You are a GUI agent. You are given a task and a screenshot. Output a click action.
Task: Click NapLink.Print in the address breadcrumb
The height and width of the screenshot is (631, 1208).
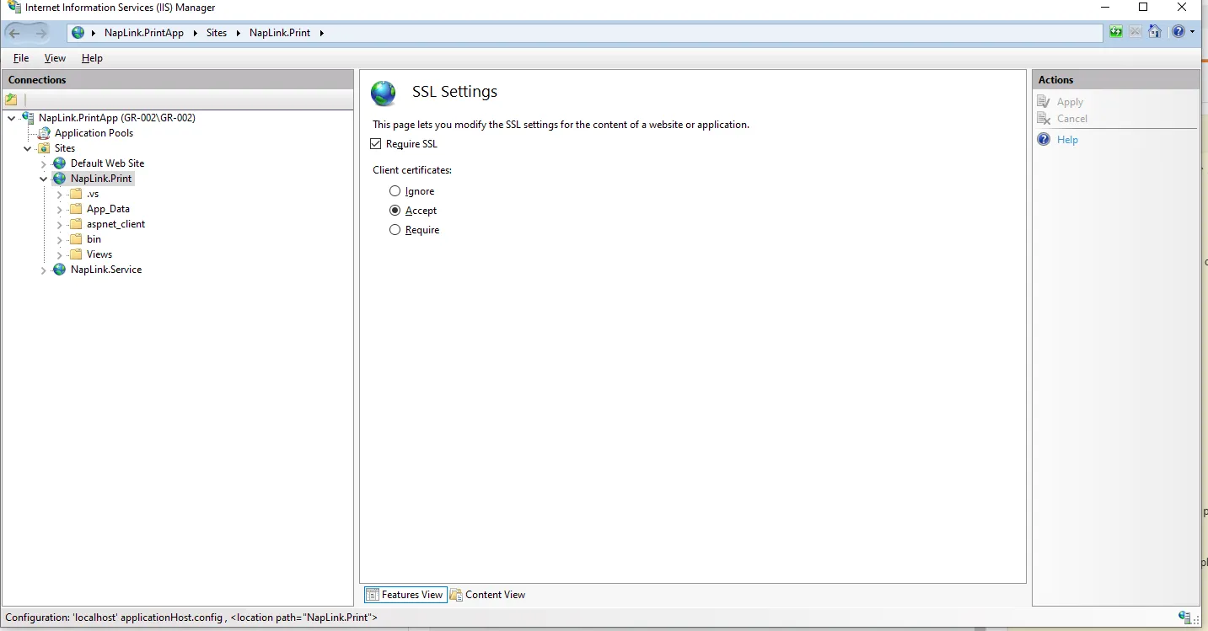(280, 33)
